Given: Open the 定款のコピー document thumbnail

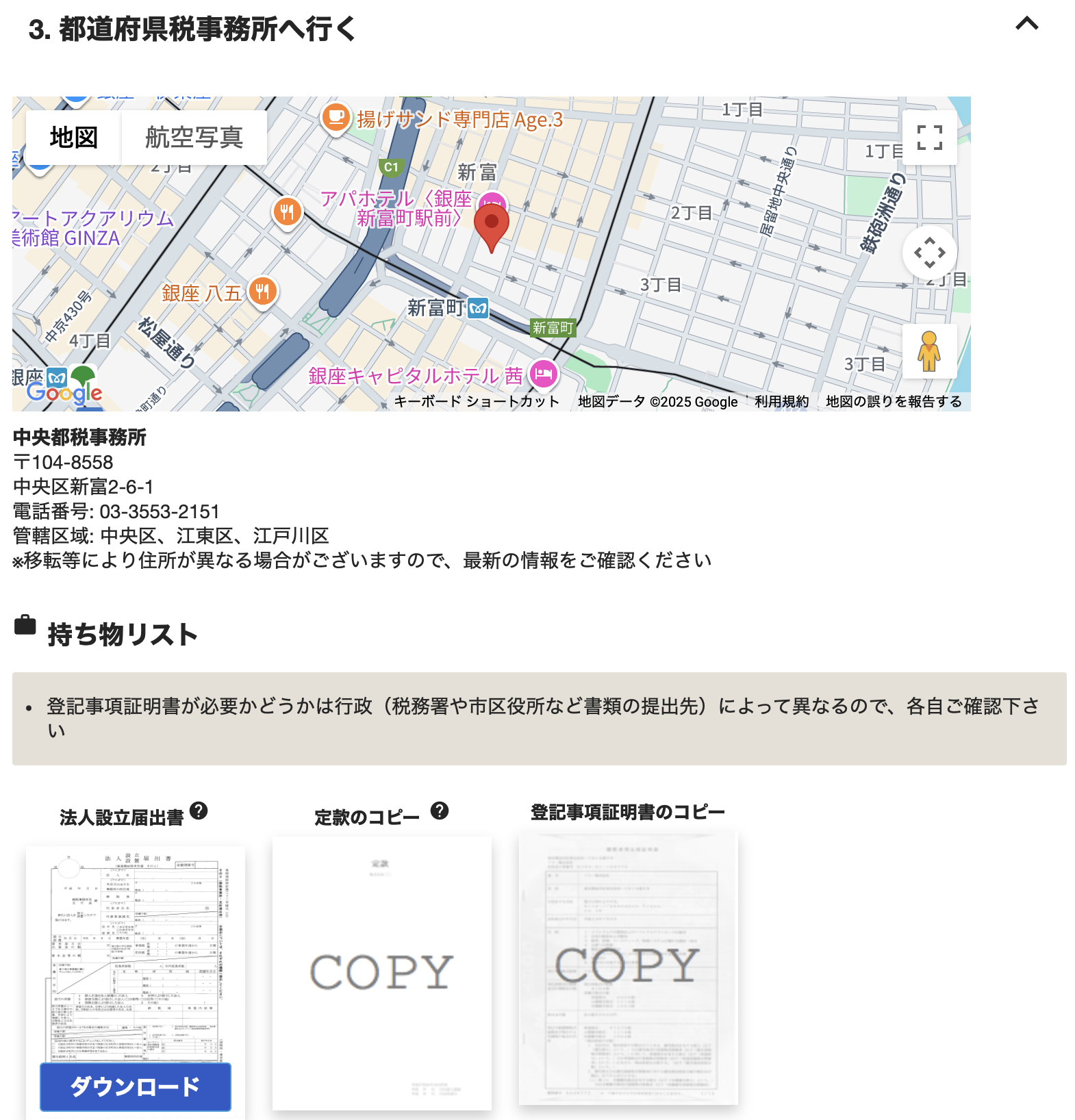Looking at the screenshot, I should [x=381, y=972].
